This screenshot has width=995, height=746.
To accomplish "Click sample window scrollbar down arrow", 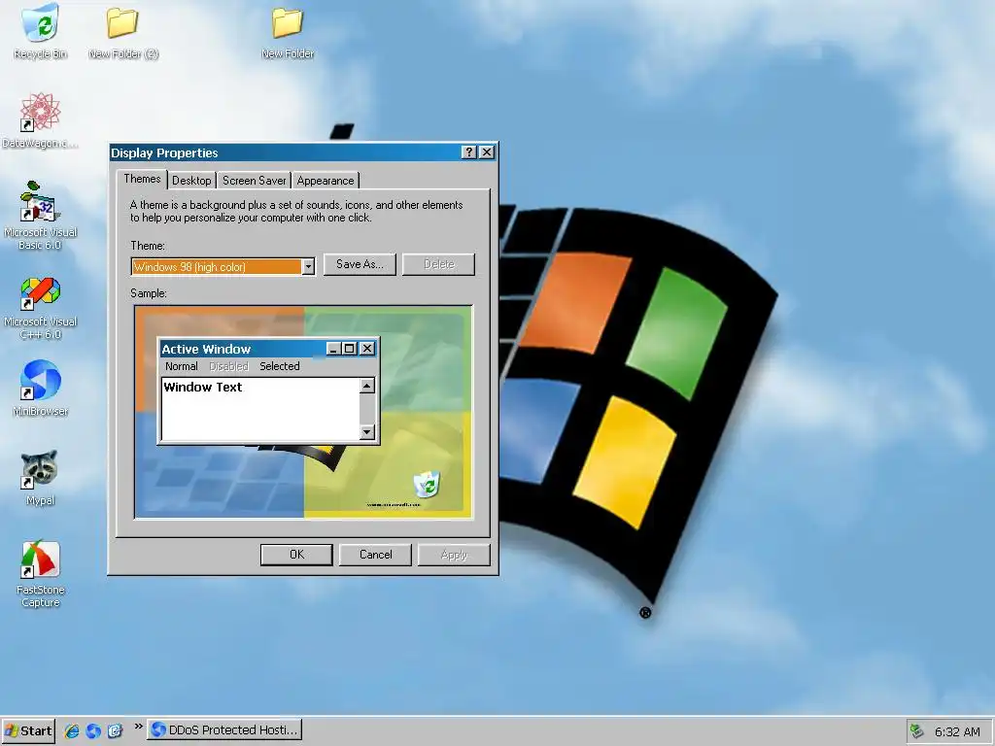I will 366,432.
